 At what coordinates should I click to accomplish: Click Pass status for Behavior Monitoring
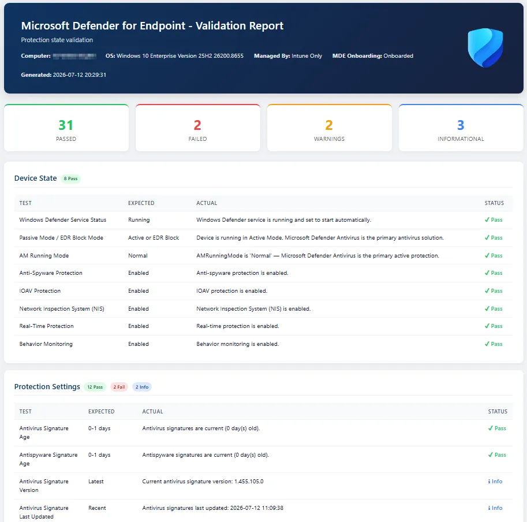pyautogui.click(x=494, y=344)
